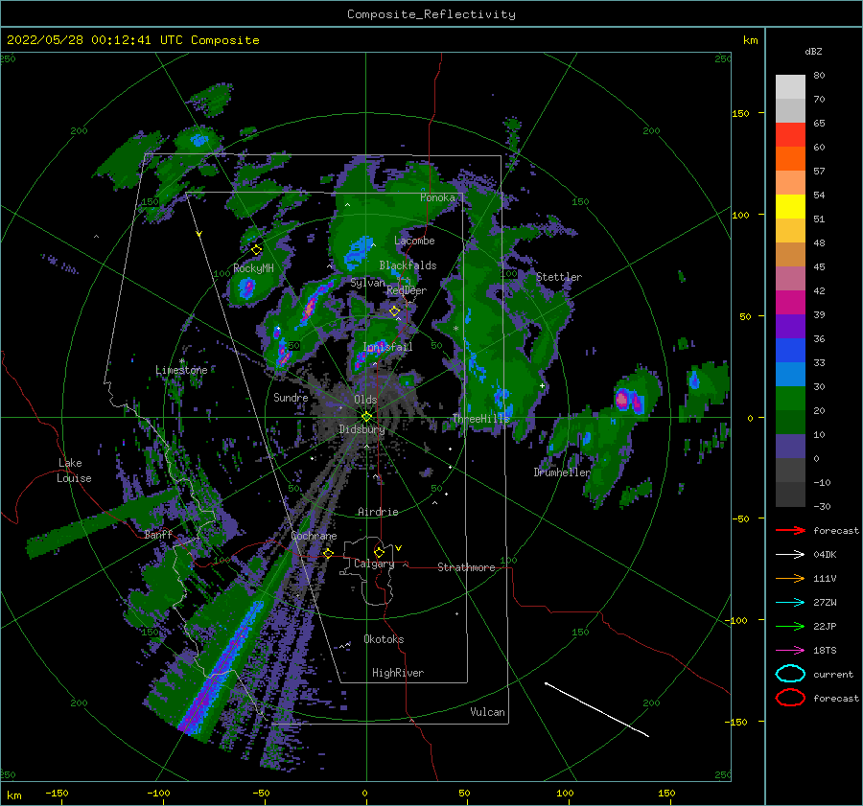
Task: Select the orange 111V arrow legend icon
Action: coord(790,578)
